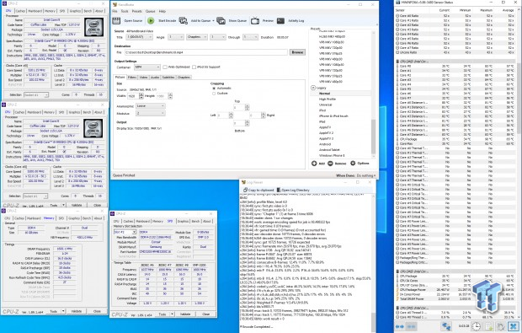Increase Top crop with stepper arrow
This screenshot has height=333, width=522.
(247, 106)
